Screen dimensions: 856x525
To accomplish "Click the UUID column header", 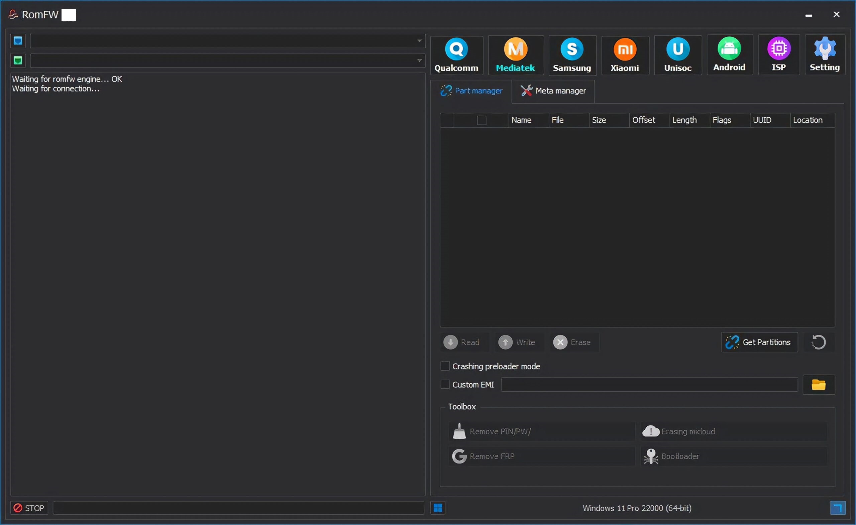I will pos(770,120).
